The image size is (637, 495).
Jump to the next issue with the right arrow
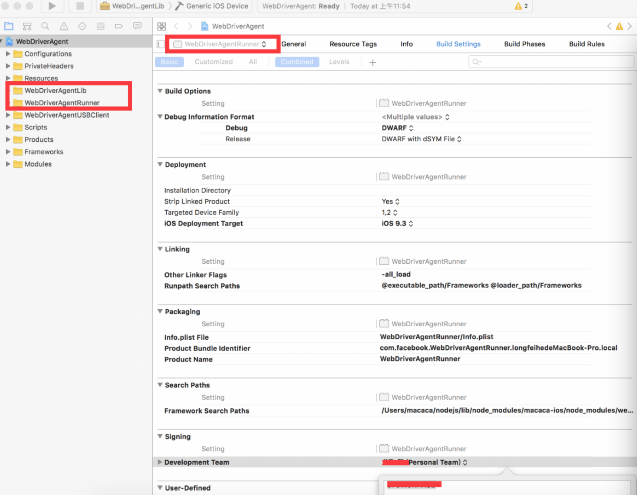coord(629,26)
